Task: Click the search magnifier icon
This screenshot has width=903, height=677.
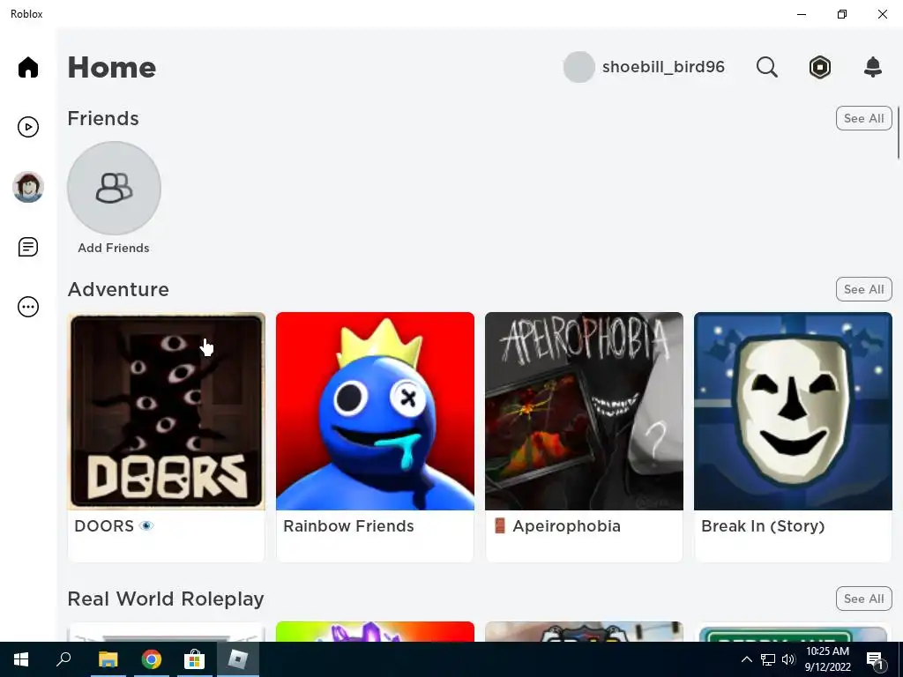Action: coord(766,67)
